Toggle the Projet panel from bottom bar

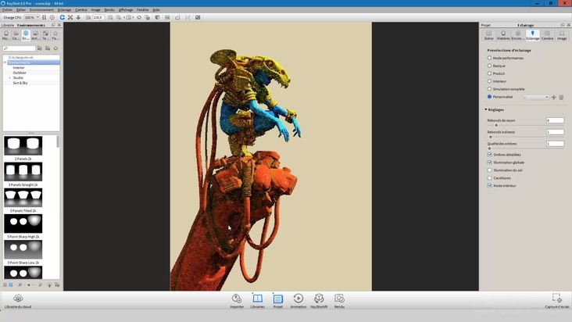278,301
